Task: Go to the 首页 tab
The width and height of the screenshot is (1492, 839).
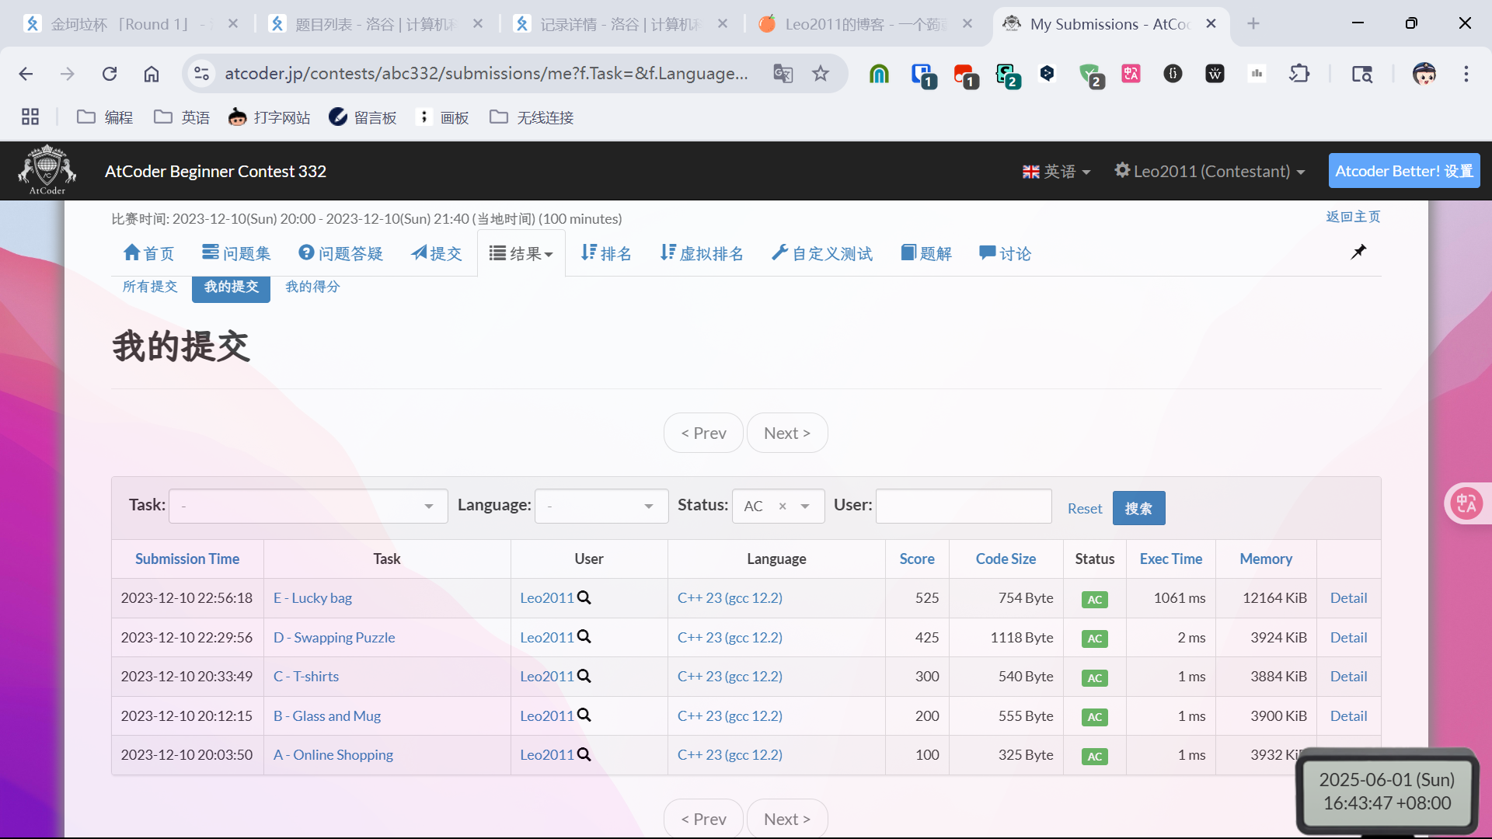Action: (148, 253)
